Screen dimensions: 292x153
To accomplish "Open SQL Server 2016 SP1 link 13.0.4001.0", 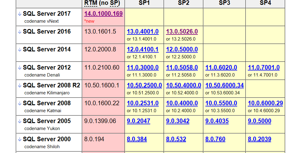I will pyautogui.click(x=143, y=31).
